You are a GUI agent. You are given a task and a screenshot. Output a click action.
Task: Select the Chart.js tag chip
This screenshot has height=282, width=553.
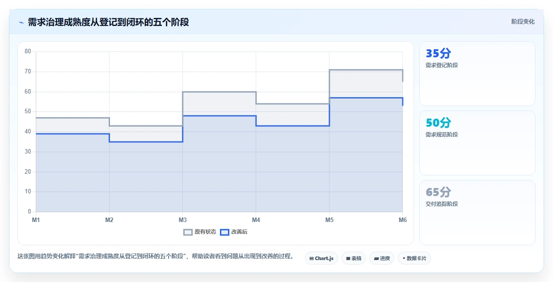tap(321, 258)
